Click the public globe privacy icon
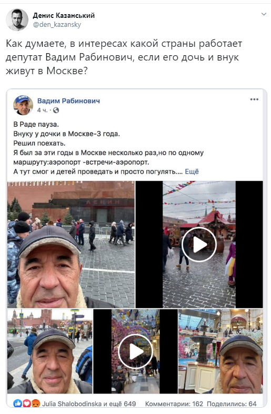The height and width of the screenshot is (414, 271). click(x=56, y=110)
